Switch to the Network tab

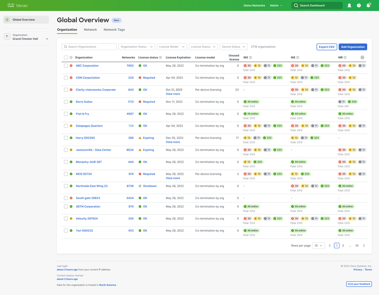tap(90, 30)
